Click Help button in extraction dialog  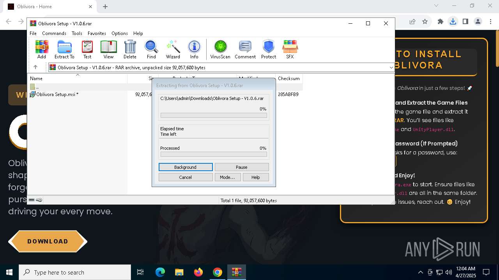pyautogui.click(x=255, y=177)
